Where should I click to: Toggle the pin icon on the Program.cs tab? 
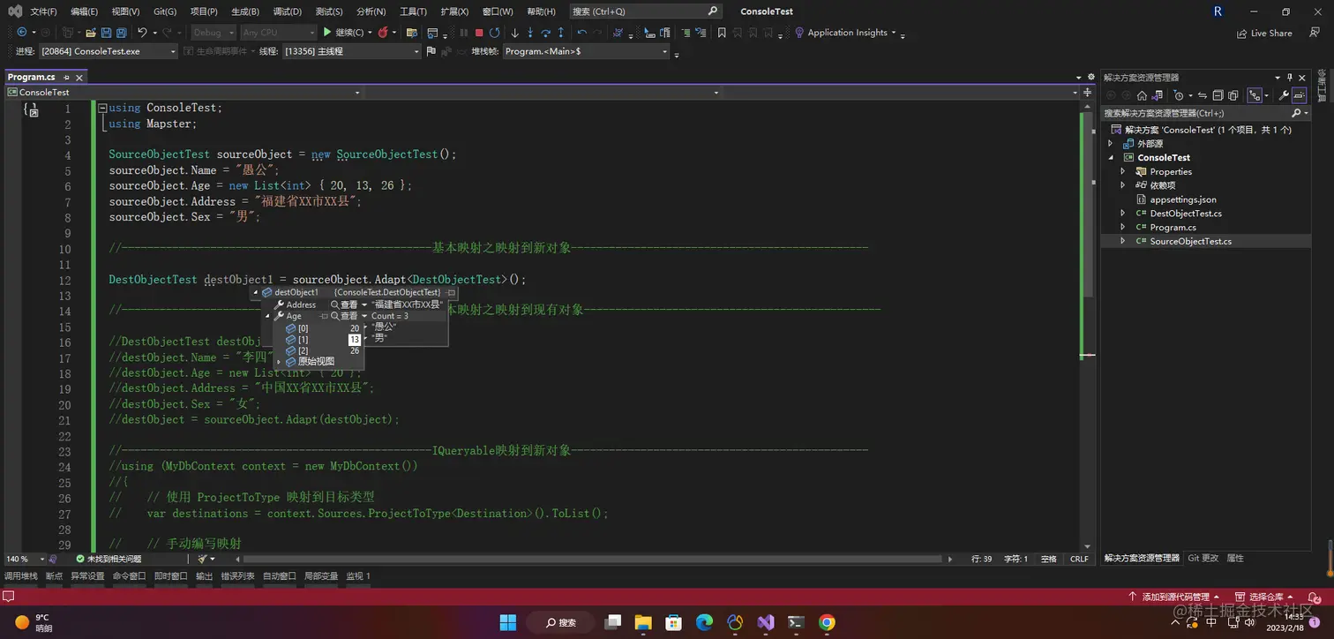click(66, 78)
